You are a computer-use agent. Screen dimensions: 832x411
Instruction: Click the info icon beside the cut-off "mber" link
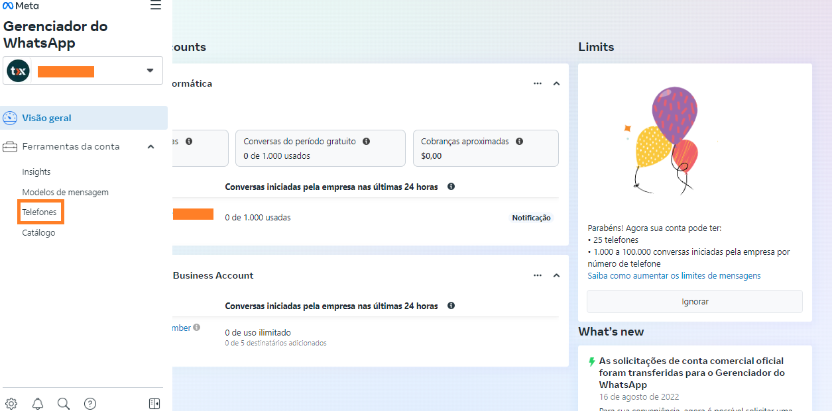pos(197,328)
